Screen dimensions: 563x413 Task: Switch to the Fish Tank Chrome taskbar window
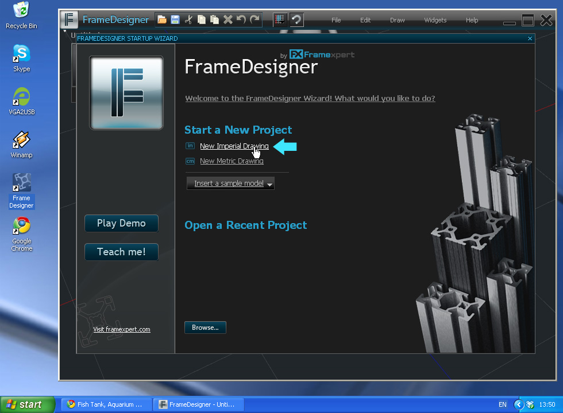point(106,404)
